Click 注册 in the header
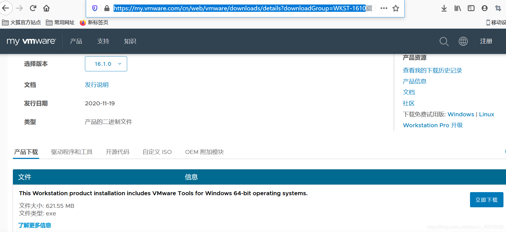Viewport: 506px width, 232px height. pyautogui.click(x=486, y=41)
